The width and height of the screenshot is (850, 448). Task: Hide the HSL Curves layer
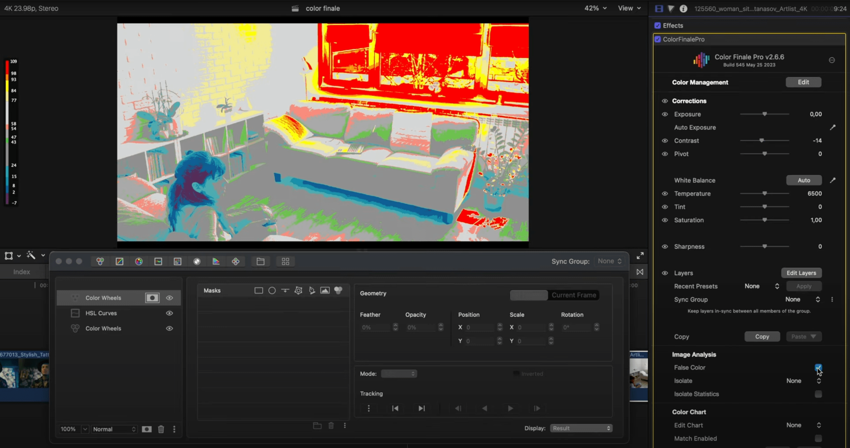[x=170, y=313]
